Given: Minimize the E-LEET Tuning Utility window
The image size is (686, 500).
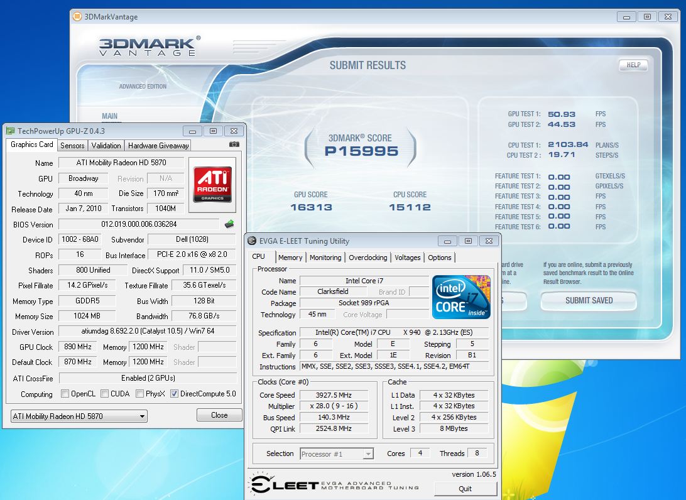Looking at the screenshot, I should (x=447, y=241).
